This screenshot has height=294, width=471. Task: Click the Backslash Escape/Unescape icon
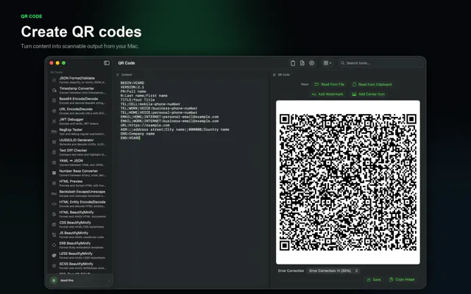pos(54,194)
